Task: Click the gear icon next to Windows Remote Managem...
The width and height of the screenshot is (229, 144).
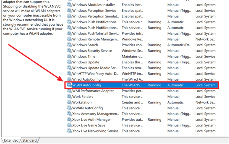Action: [x=69, y=39]
